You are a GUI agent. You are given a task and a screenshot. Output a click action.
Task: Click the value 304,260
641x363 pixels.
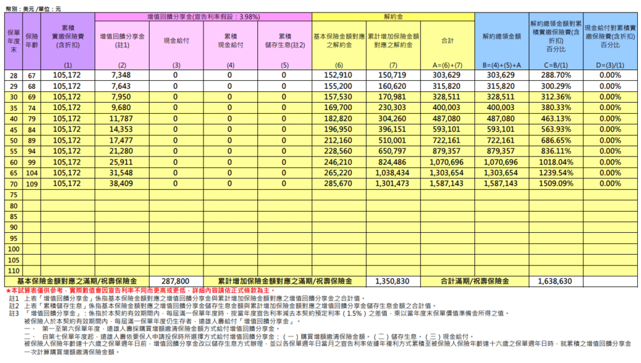pyautogui.click(x=392, y=118)
